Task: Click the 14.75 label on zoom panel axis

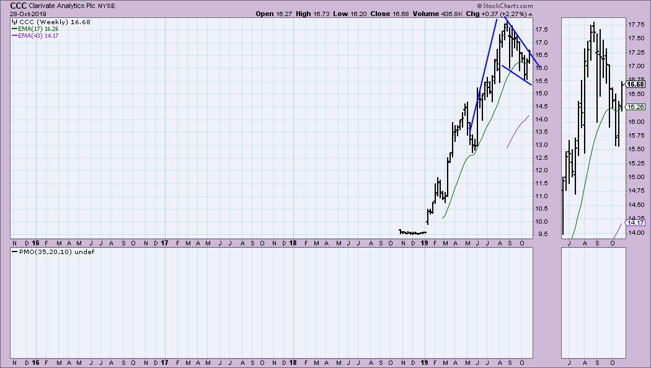Action: click(636, 191)
